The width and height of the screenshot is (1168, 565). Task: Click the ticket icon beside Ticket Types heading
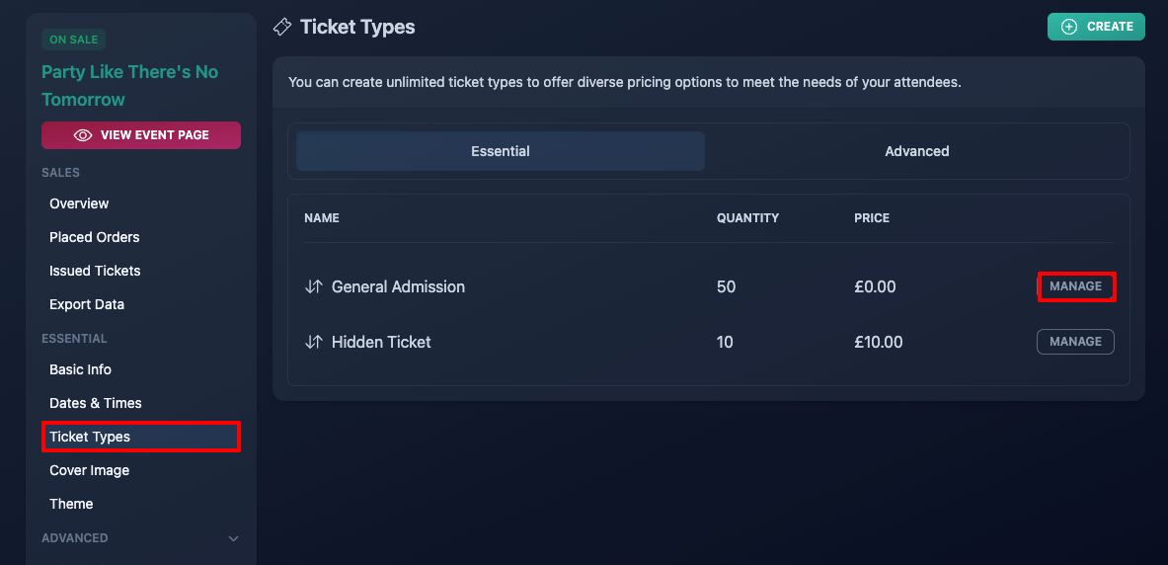pyautogui.click(x=282, y=28)
